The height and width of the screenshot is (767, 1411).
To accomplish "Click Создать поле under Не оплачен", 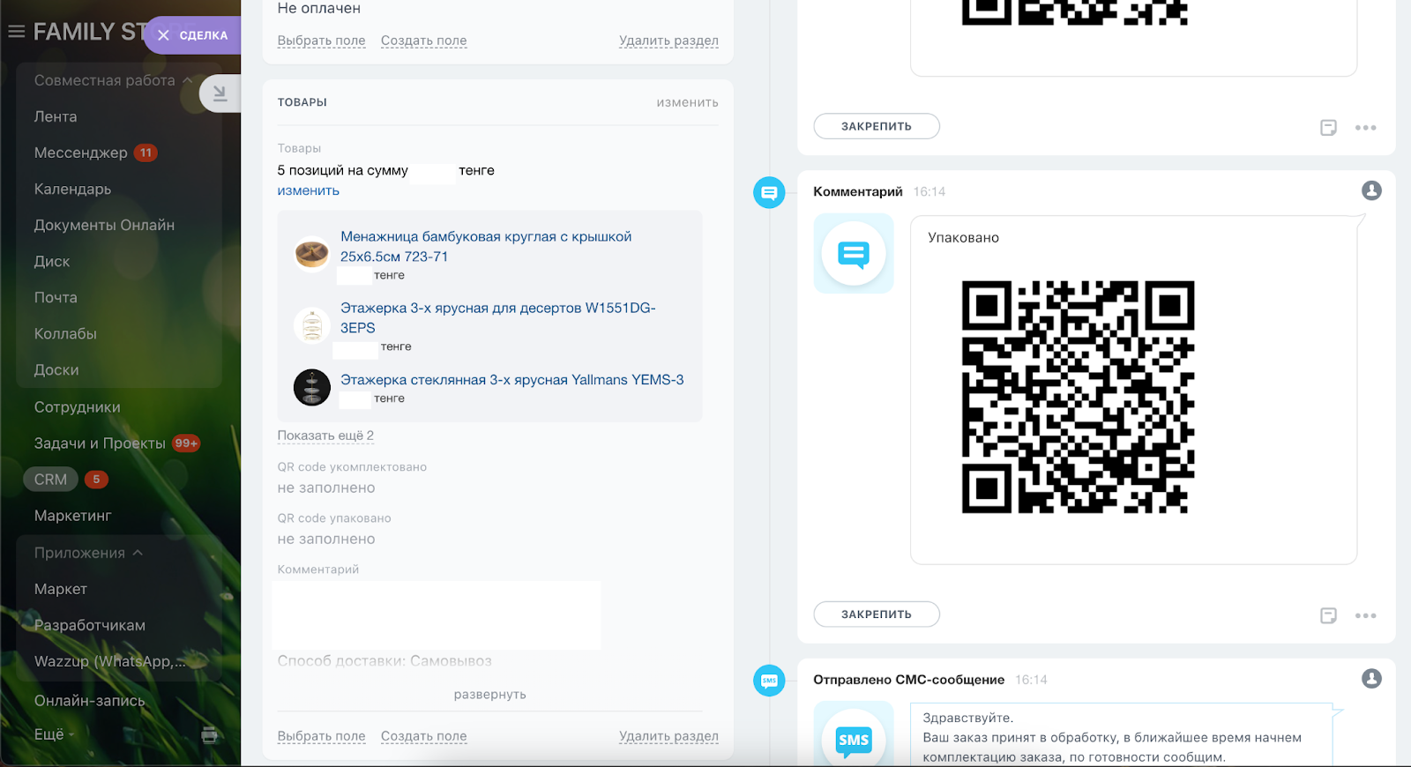I will [423, 41].
